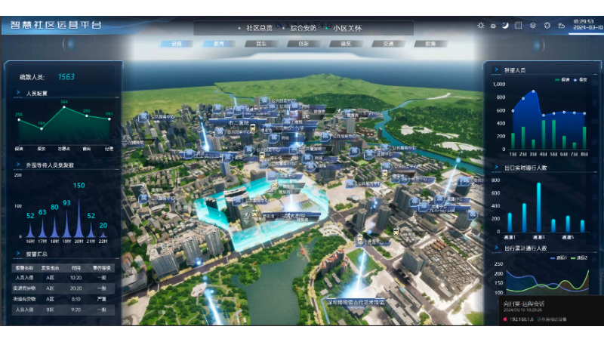Toggle blue line series in staff legend
The height and width of the screenshot is (342, 604).
coord(581,80)
